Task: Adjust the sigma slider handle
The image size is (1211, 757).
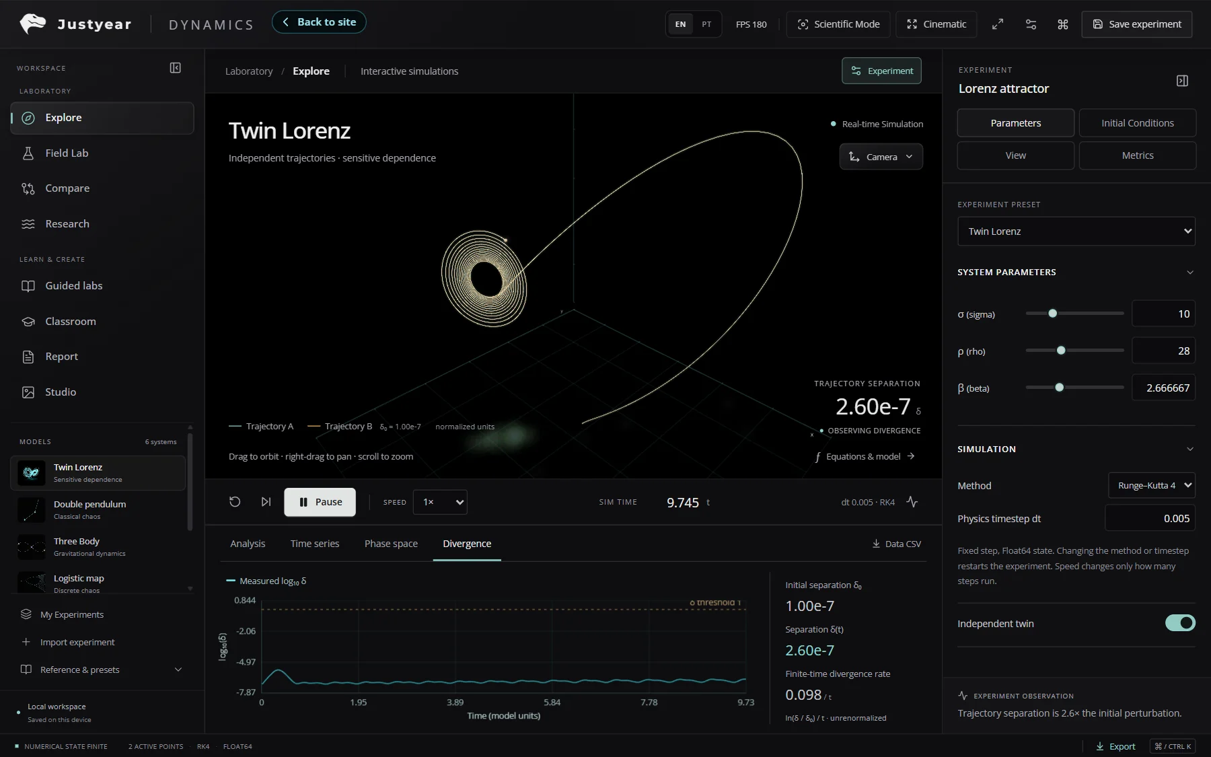Action: tap(1053, 314)
